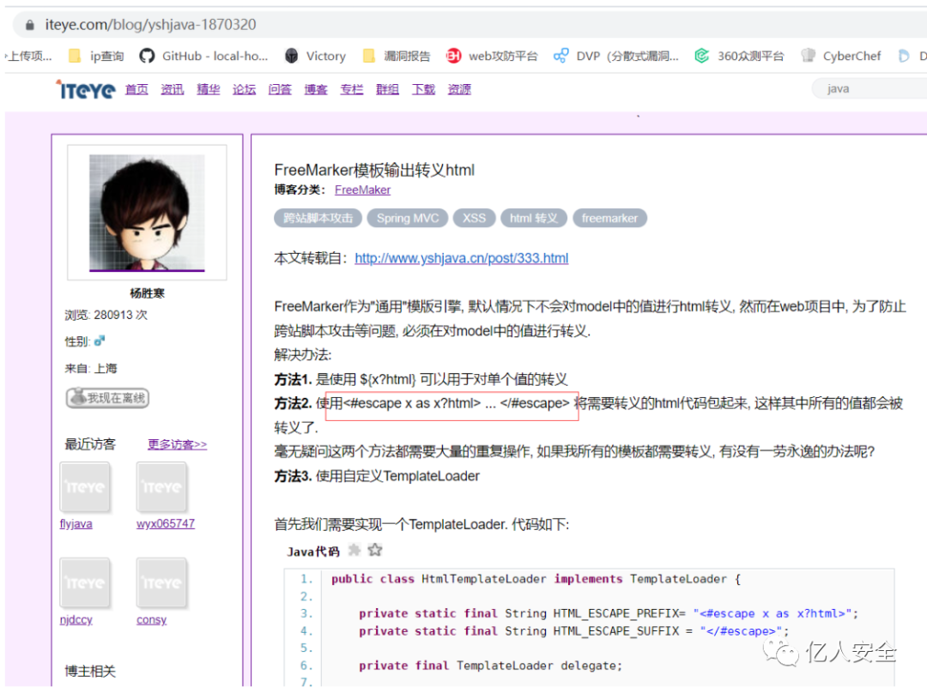Click the web攻防平台 bookmark icon
Viewport: 927px width, 693px height.
pos(453,56)
